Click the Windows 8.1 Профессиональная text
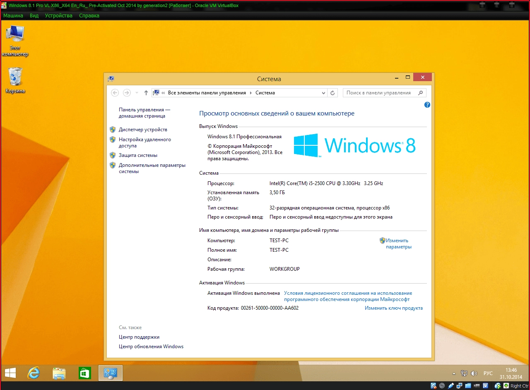Viewport: 530px width, 390px height. pyautogui.click(x=244, y=137)
